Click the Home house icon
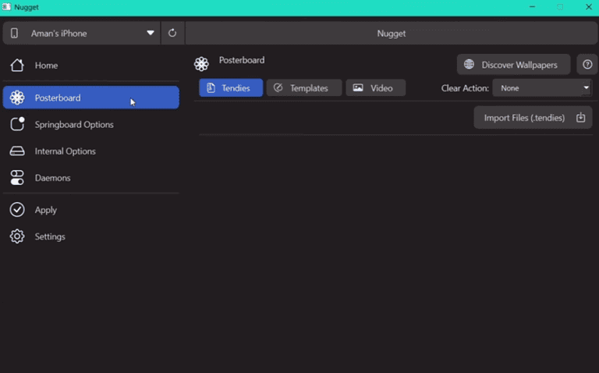599x373 pixels. (17, 66)
